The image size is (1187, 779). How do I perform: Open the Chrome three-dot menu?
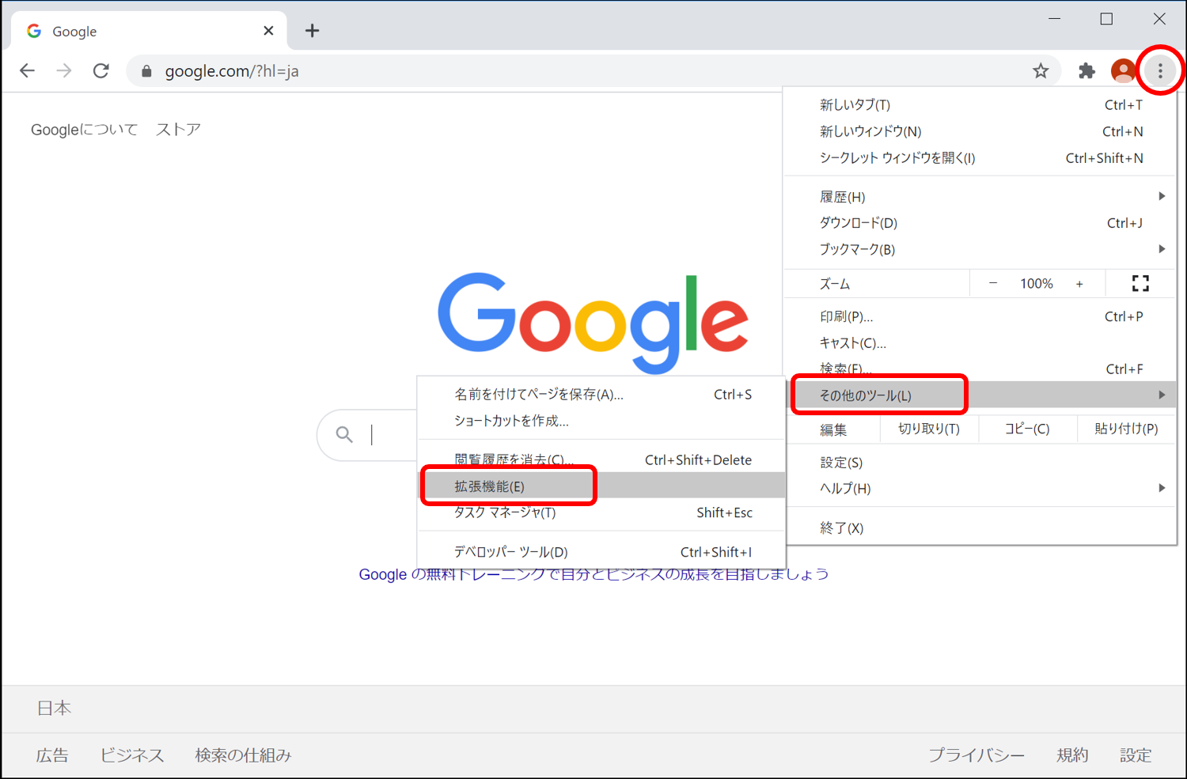point(1160,71)
